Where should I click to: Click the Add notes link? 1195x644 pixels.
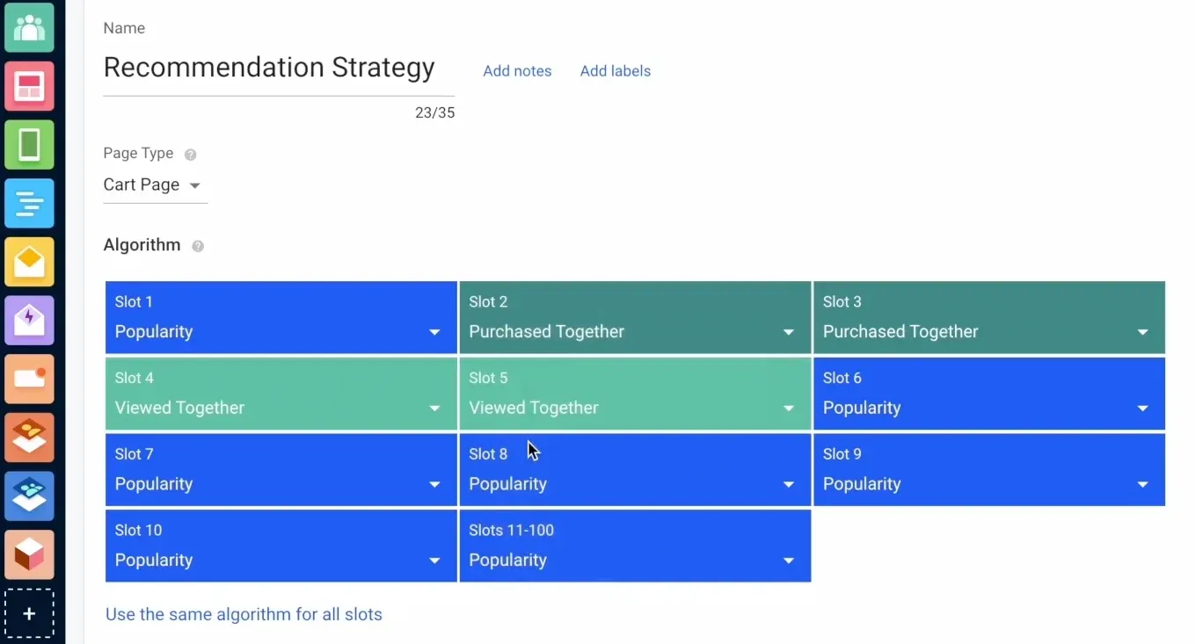(x=517, y=71)
